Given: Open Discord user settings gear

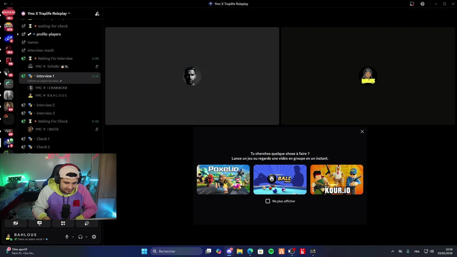Looking at the screenshot, I should tap(94, 237).
